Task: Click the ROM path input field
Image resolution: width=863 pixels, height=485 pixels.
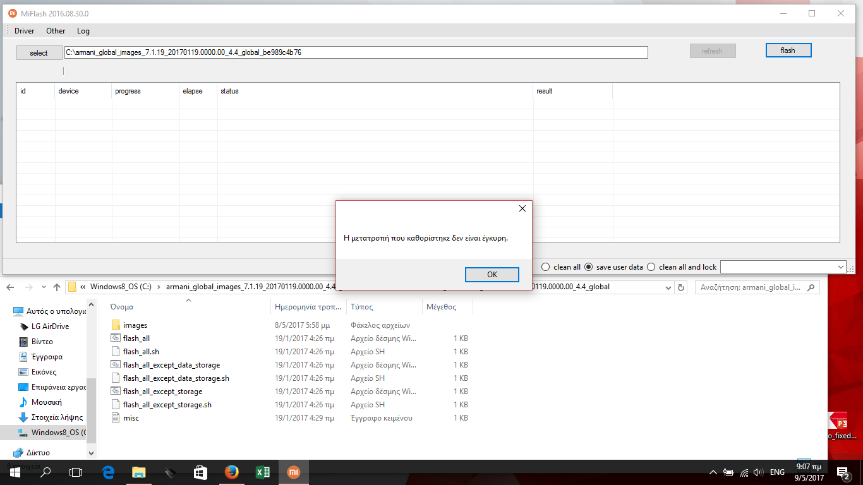Action: (x=356, y=52)
